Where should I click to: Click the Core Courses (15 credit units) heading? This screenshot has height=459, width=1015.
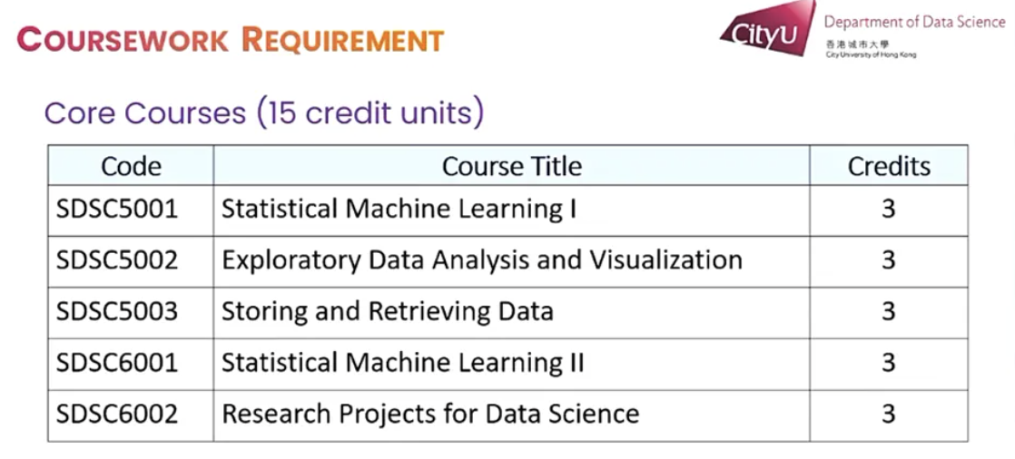pyautogui.click(x=263, y=113)
